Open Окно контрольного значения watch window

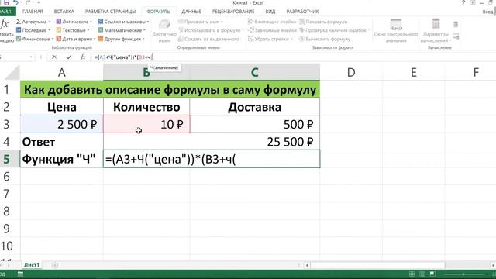[x=396, y=31]
